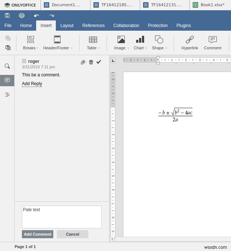
Task: Insert a Hyperlink
Action: pyautogui.click(x=189, y=43)
